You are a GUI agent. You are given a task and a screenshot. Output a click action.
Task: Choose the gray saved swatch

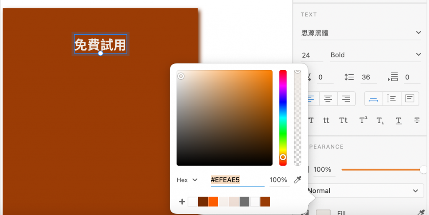click(244, 202)
